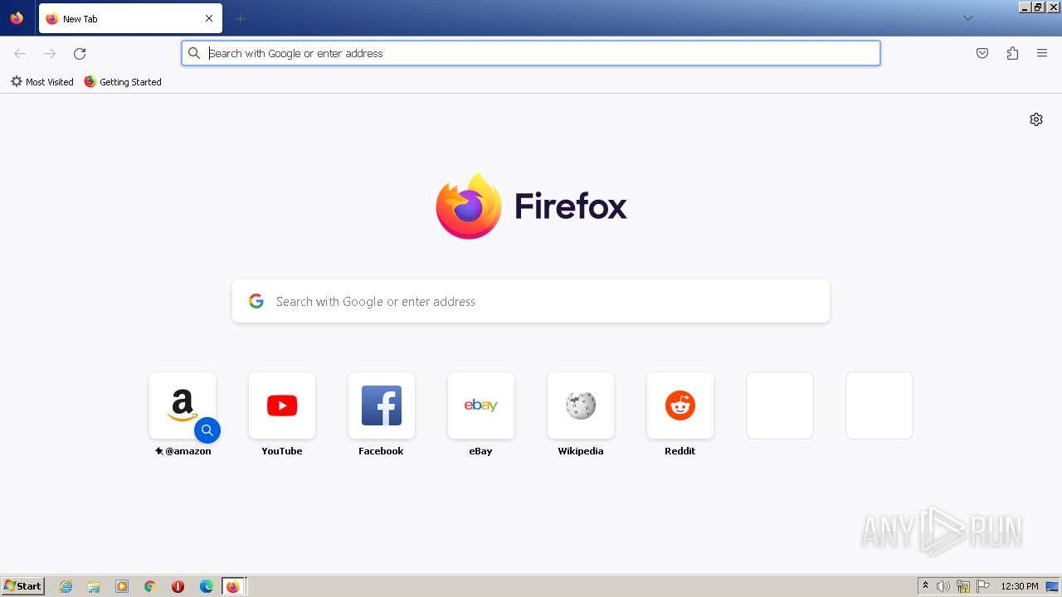Click the Firefox View icon in the tab strip
Image resolution: width=1062 pixels, height=597 pixels.
tap(17, 18)
